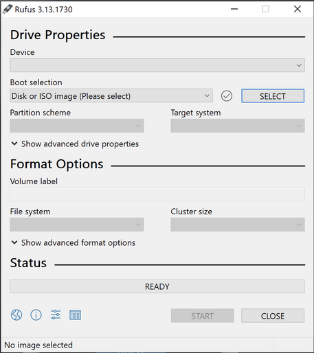The height and width of the screenshot is (353, 314).
Task: Show the log window icon
Action: [x=75, y=315]
